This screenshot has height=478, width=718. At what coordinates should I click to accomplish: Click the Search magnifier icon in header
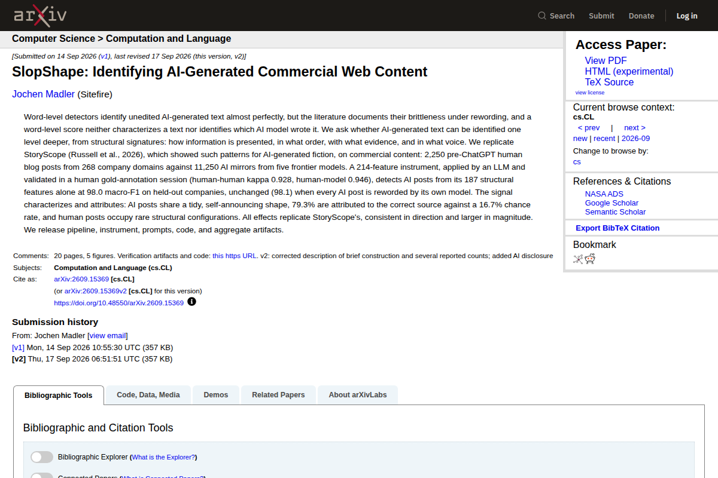542,16
